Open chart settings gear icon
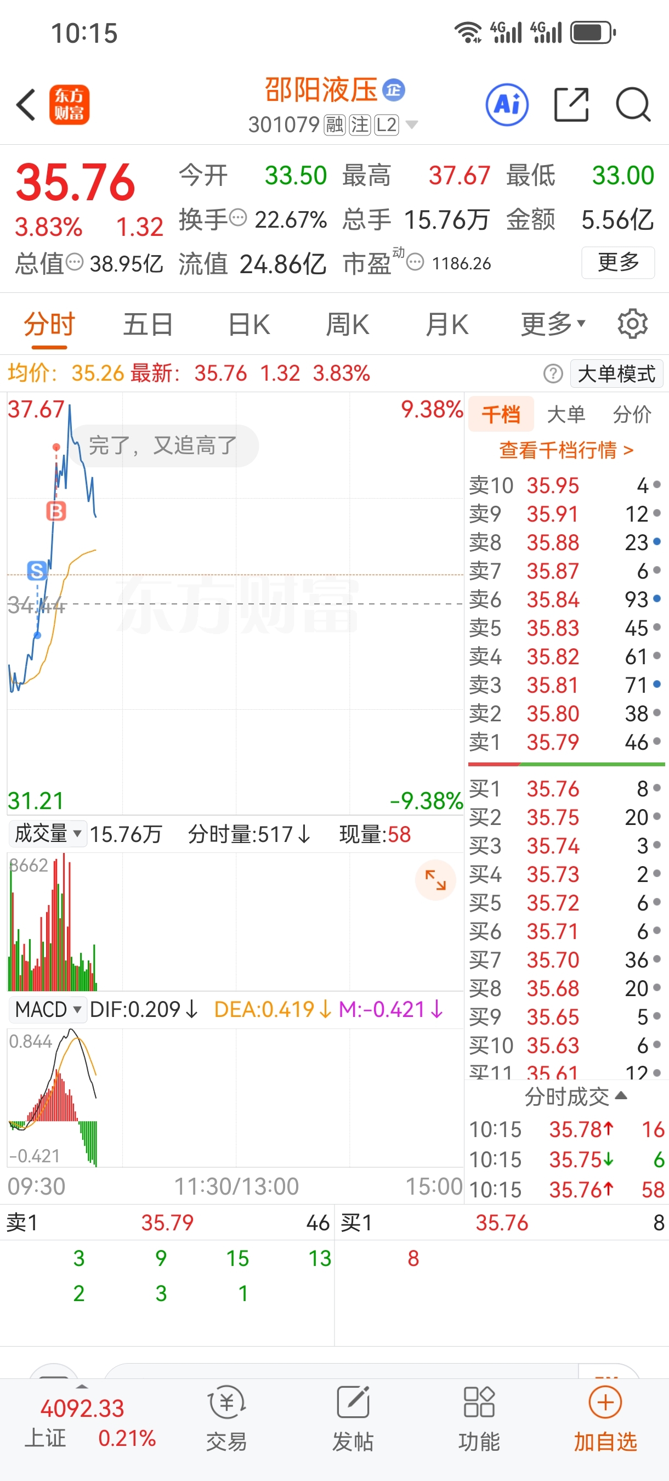The image size is (669, 1481). tap(632, 324)
